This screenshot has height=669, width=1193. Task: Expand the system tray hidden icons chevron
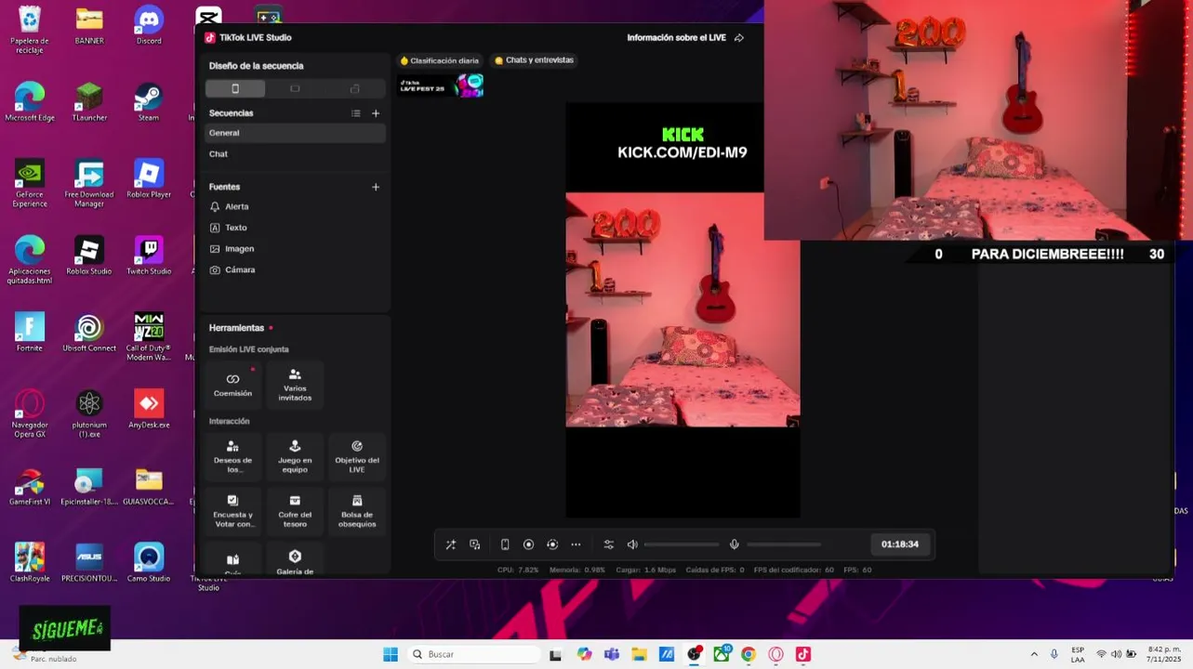1034,654
